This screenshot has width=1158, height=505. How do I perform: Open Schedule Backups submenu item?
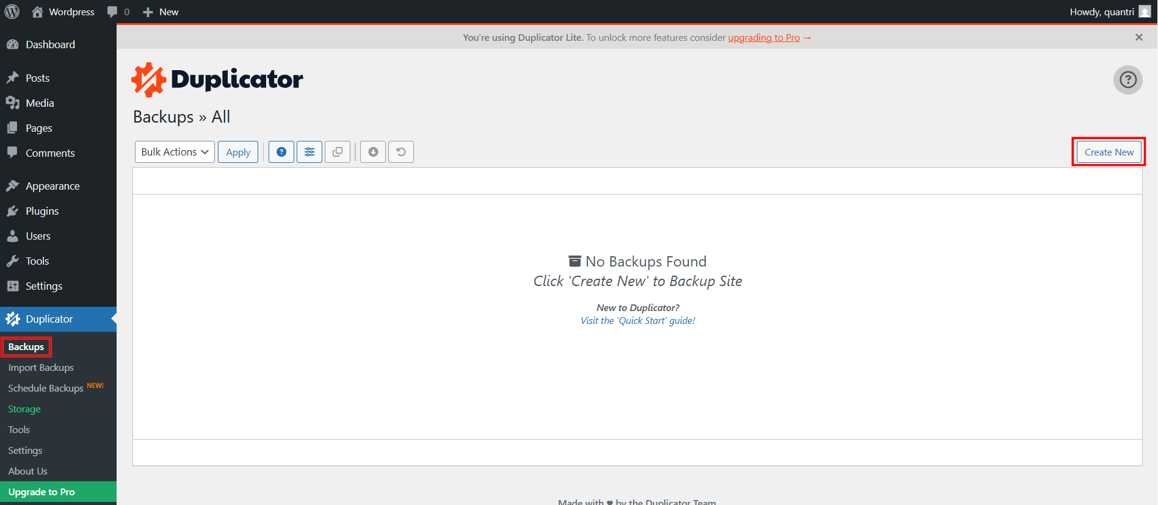pos(46,389)
